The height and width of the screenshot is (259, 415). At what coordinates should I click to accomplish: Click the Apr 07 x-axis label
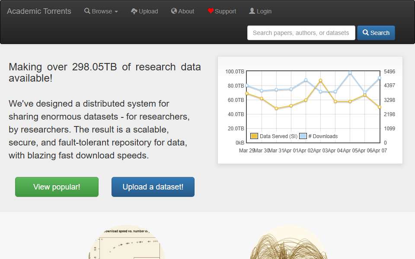pyautogui.click(x=380, y=151)
